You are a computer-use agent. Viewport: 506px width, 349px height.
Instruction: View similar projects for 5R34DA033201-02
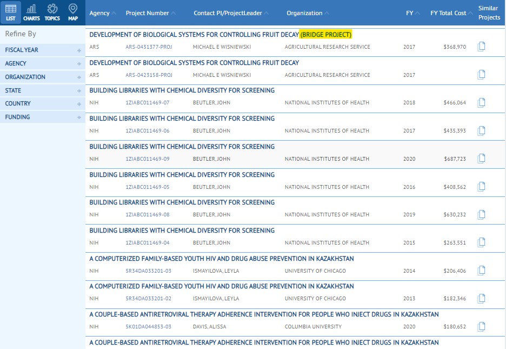pos(481,299)
